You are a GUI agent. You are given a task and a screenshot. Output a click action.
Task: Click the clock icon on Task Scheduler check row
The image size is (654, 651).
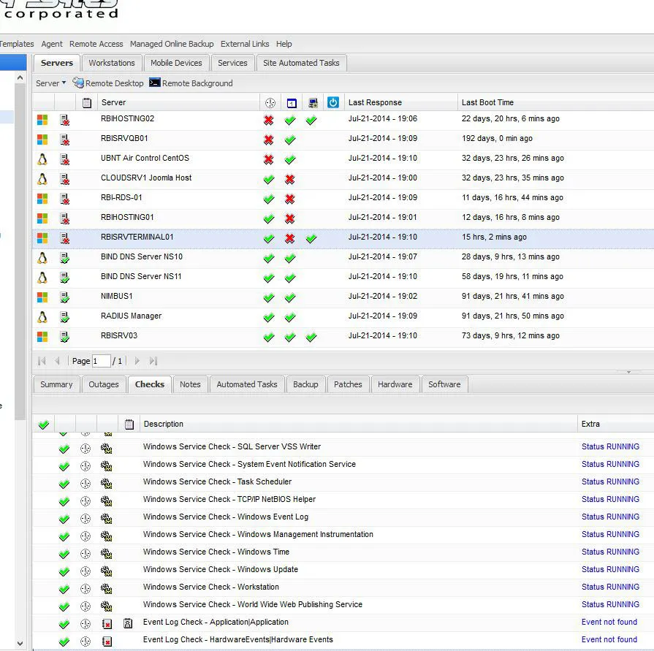[85, 482]
